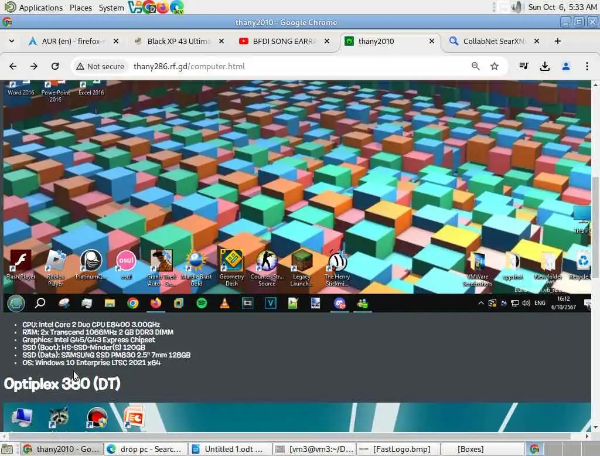Click the forward navigation arrow
Viewport: 600px width, 456px height.
click(x=34, y=66)
